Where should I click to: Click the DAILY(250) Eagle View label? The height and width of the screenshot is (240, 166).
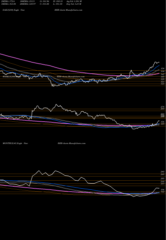[14, 10]
